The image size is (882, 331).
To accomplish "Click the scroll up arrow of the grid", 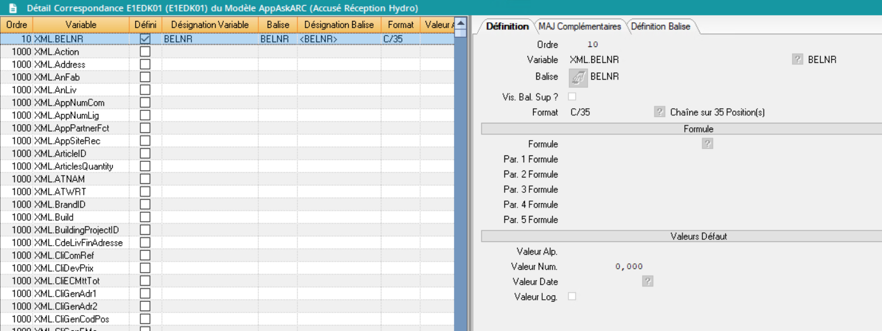I will pos(460,24).
